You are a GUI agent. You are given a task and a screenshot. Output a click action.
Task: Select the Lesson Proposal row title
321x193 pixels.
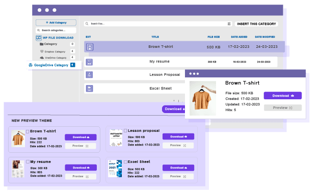pyautogui.click(x=165, y=75)
